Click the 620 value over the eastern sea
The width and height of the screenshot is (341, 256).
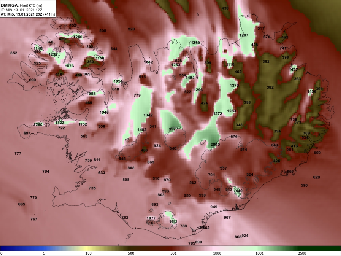316,177
